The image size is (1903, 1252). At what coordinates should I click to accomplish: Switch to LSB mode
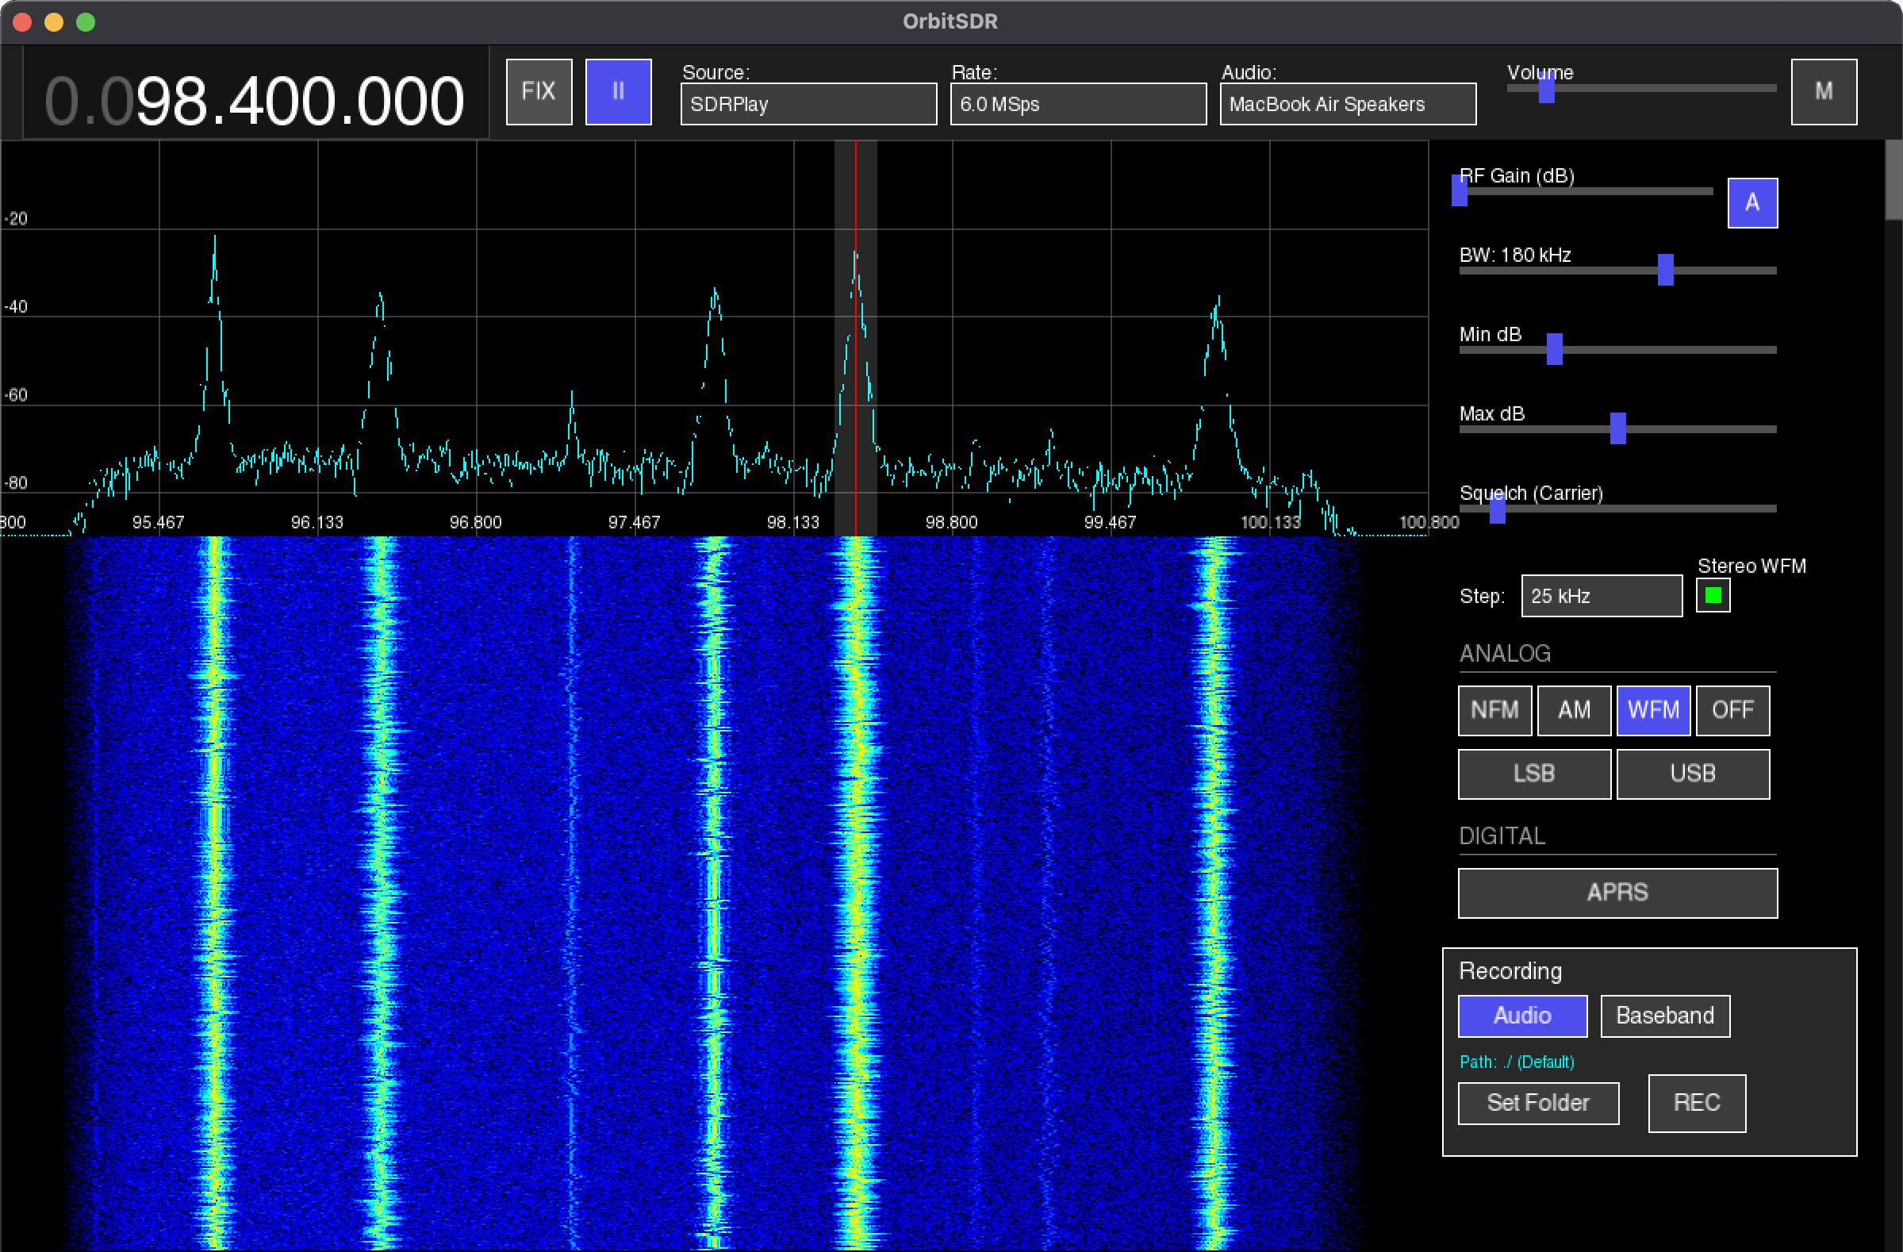click(1533, 773)
